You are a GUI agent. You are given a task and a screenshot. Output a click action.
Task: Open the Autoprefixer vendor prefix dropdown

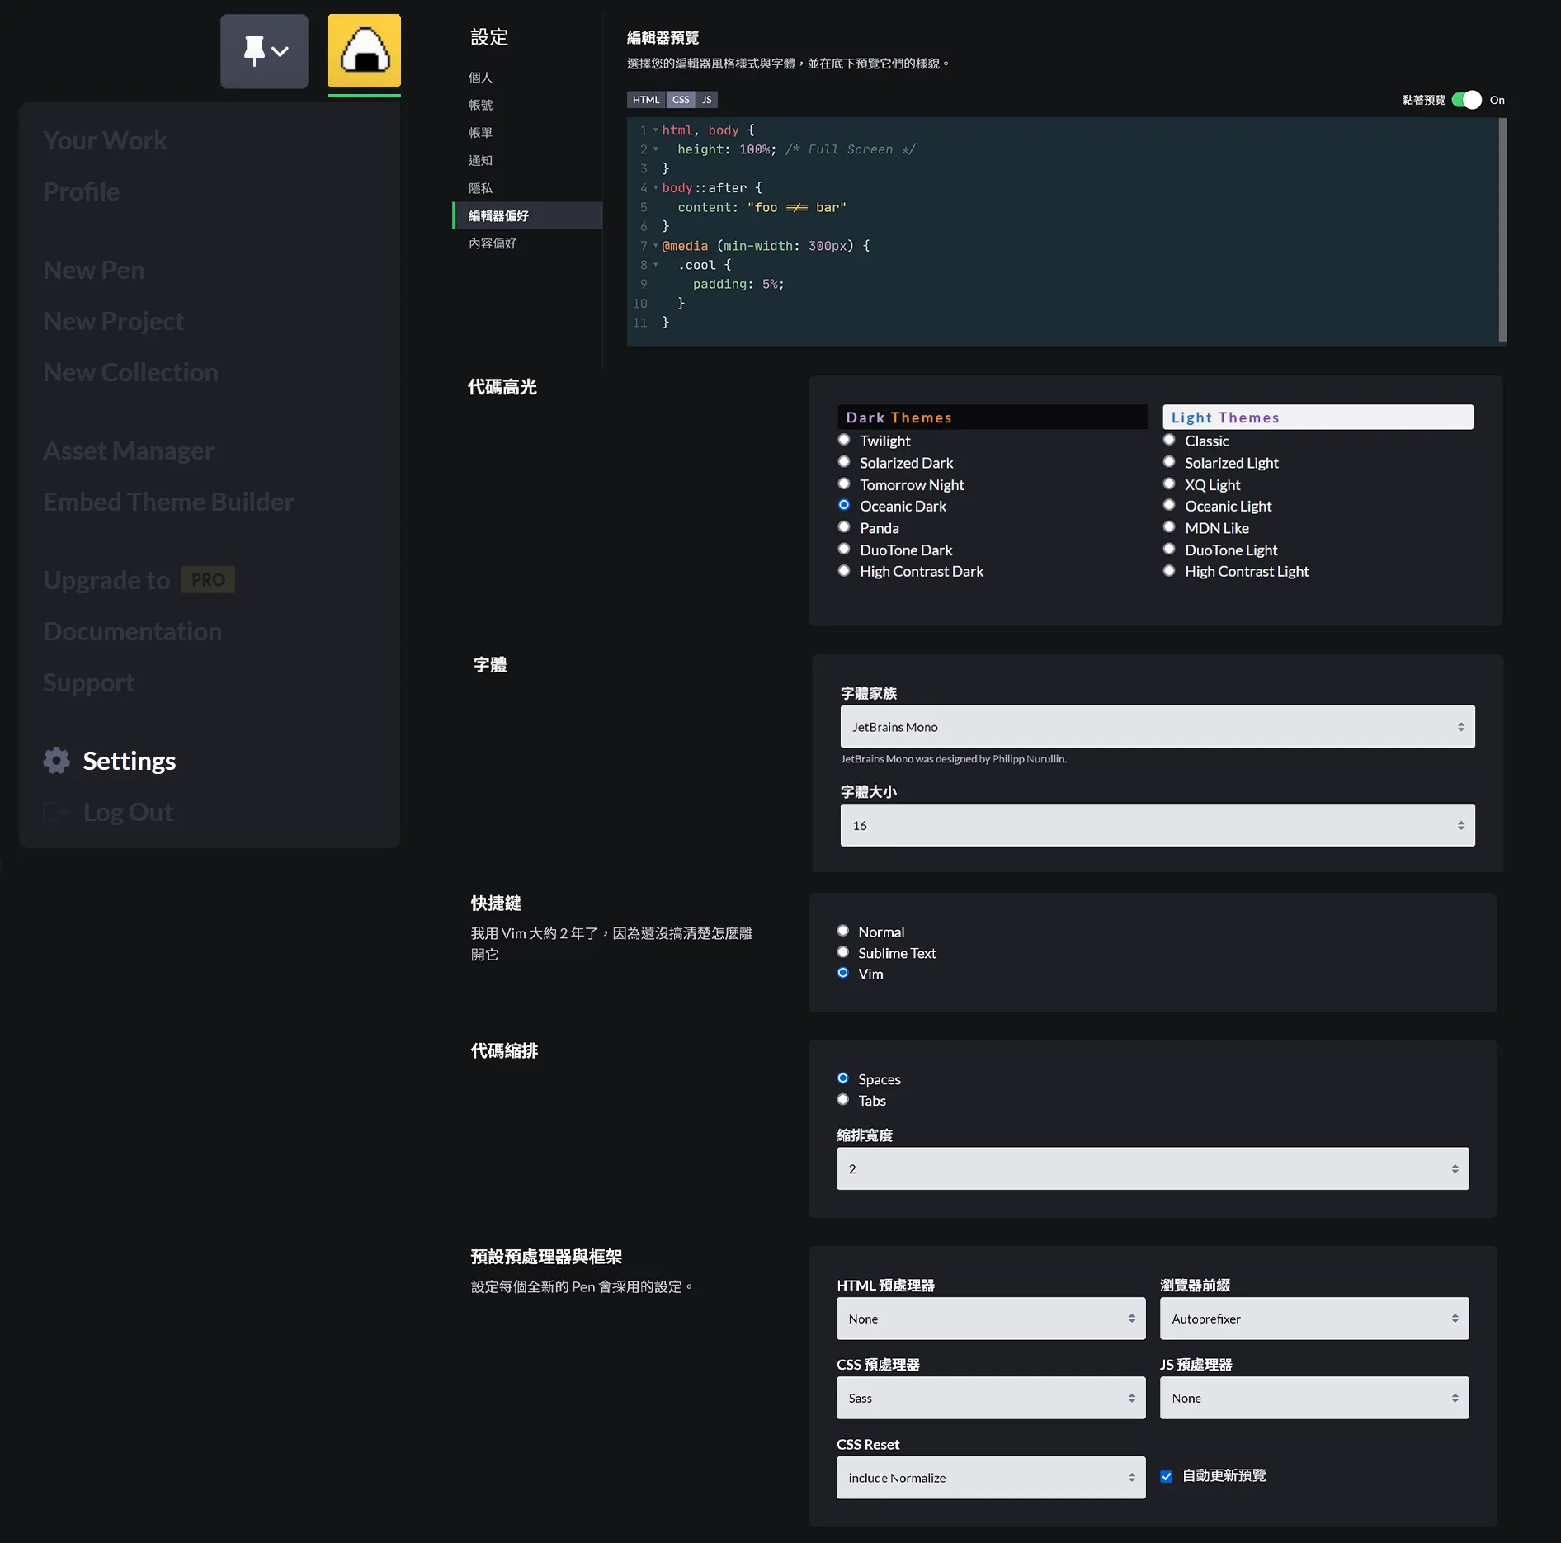pos(1313,1319)
